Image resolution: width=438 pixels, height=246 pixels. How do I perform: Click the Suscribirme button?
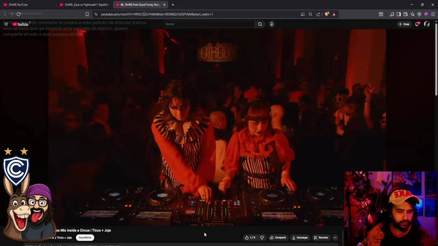[x=85, y=237]
